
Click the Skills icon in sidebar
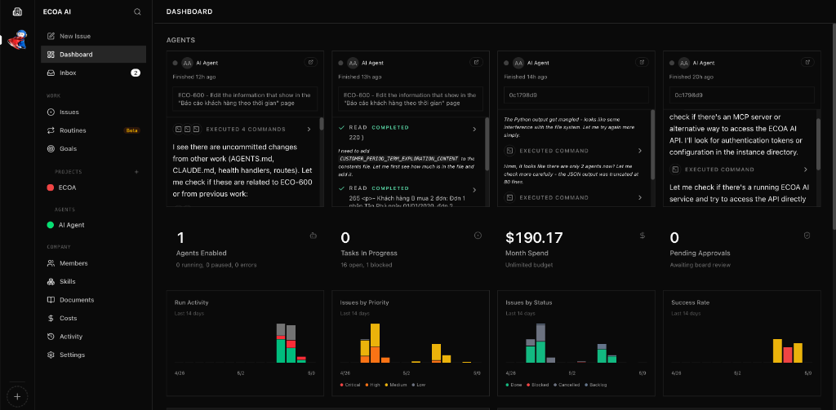[51, 282]
